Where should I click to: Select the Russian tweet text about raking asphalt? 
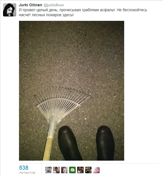83,12
